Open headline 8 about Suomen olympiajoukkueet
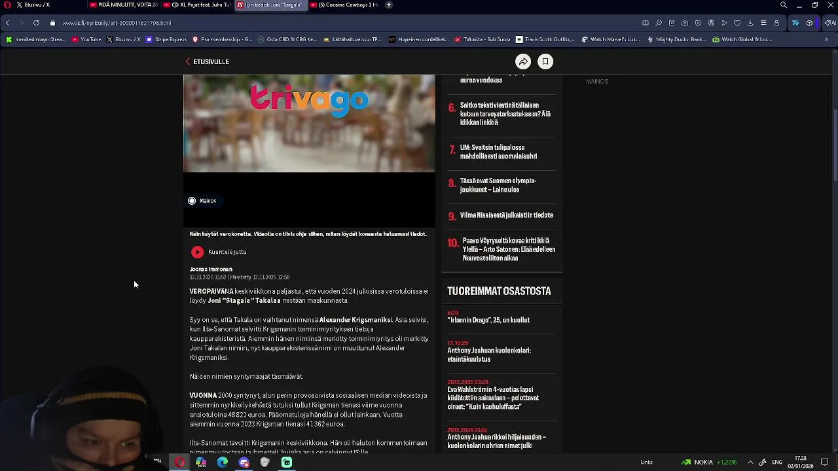The image size is (838, 471). coord(498,185)
